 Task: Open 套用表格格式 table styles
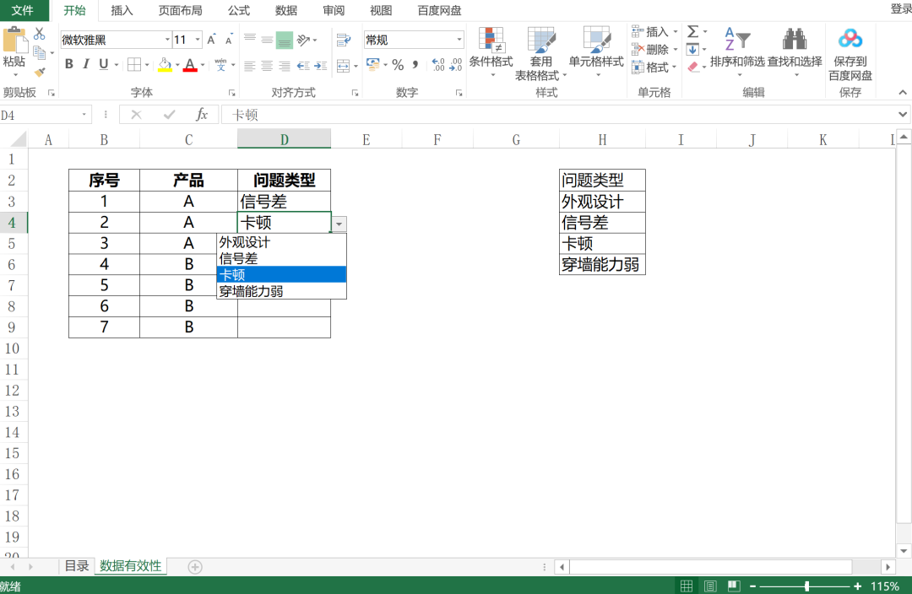pos(541,53)
